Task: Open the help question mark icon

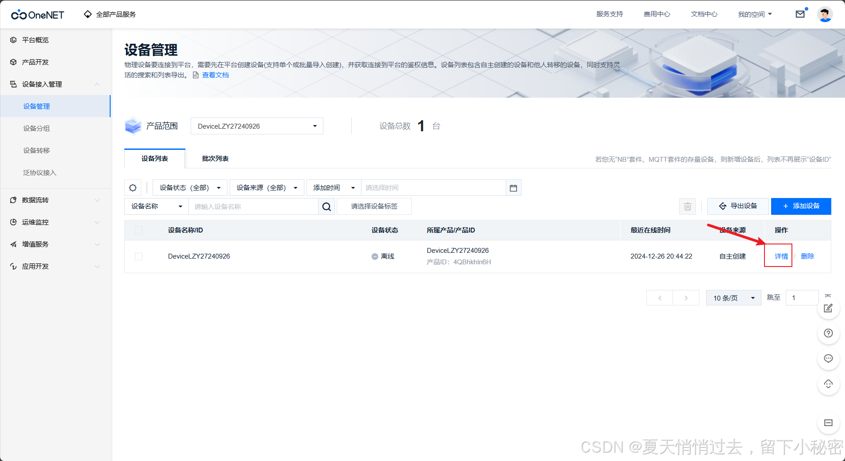Action: tap(828, 333)
